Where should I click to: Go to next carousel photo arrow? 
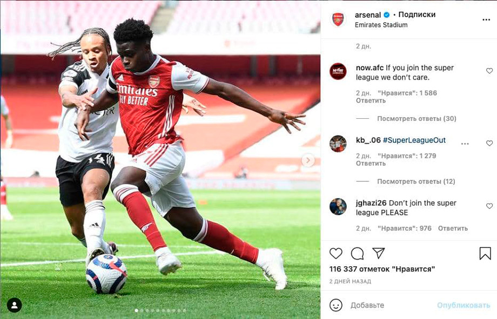click(308, 160)
